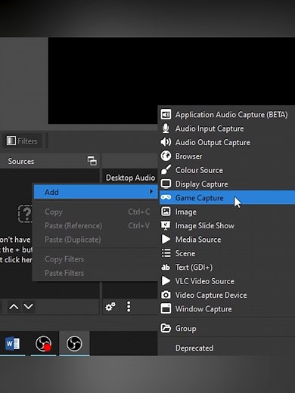Image resolution: width=295 pixels, height=393 pixels.
Task: Open Microsoft Word from the taskbar
Action: pyautogui.click(x=12, y=344)
